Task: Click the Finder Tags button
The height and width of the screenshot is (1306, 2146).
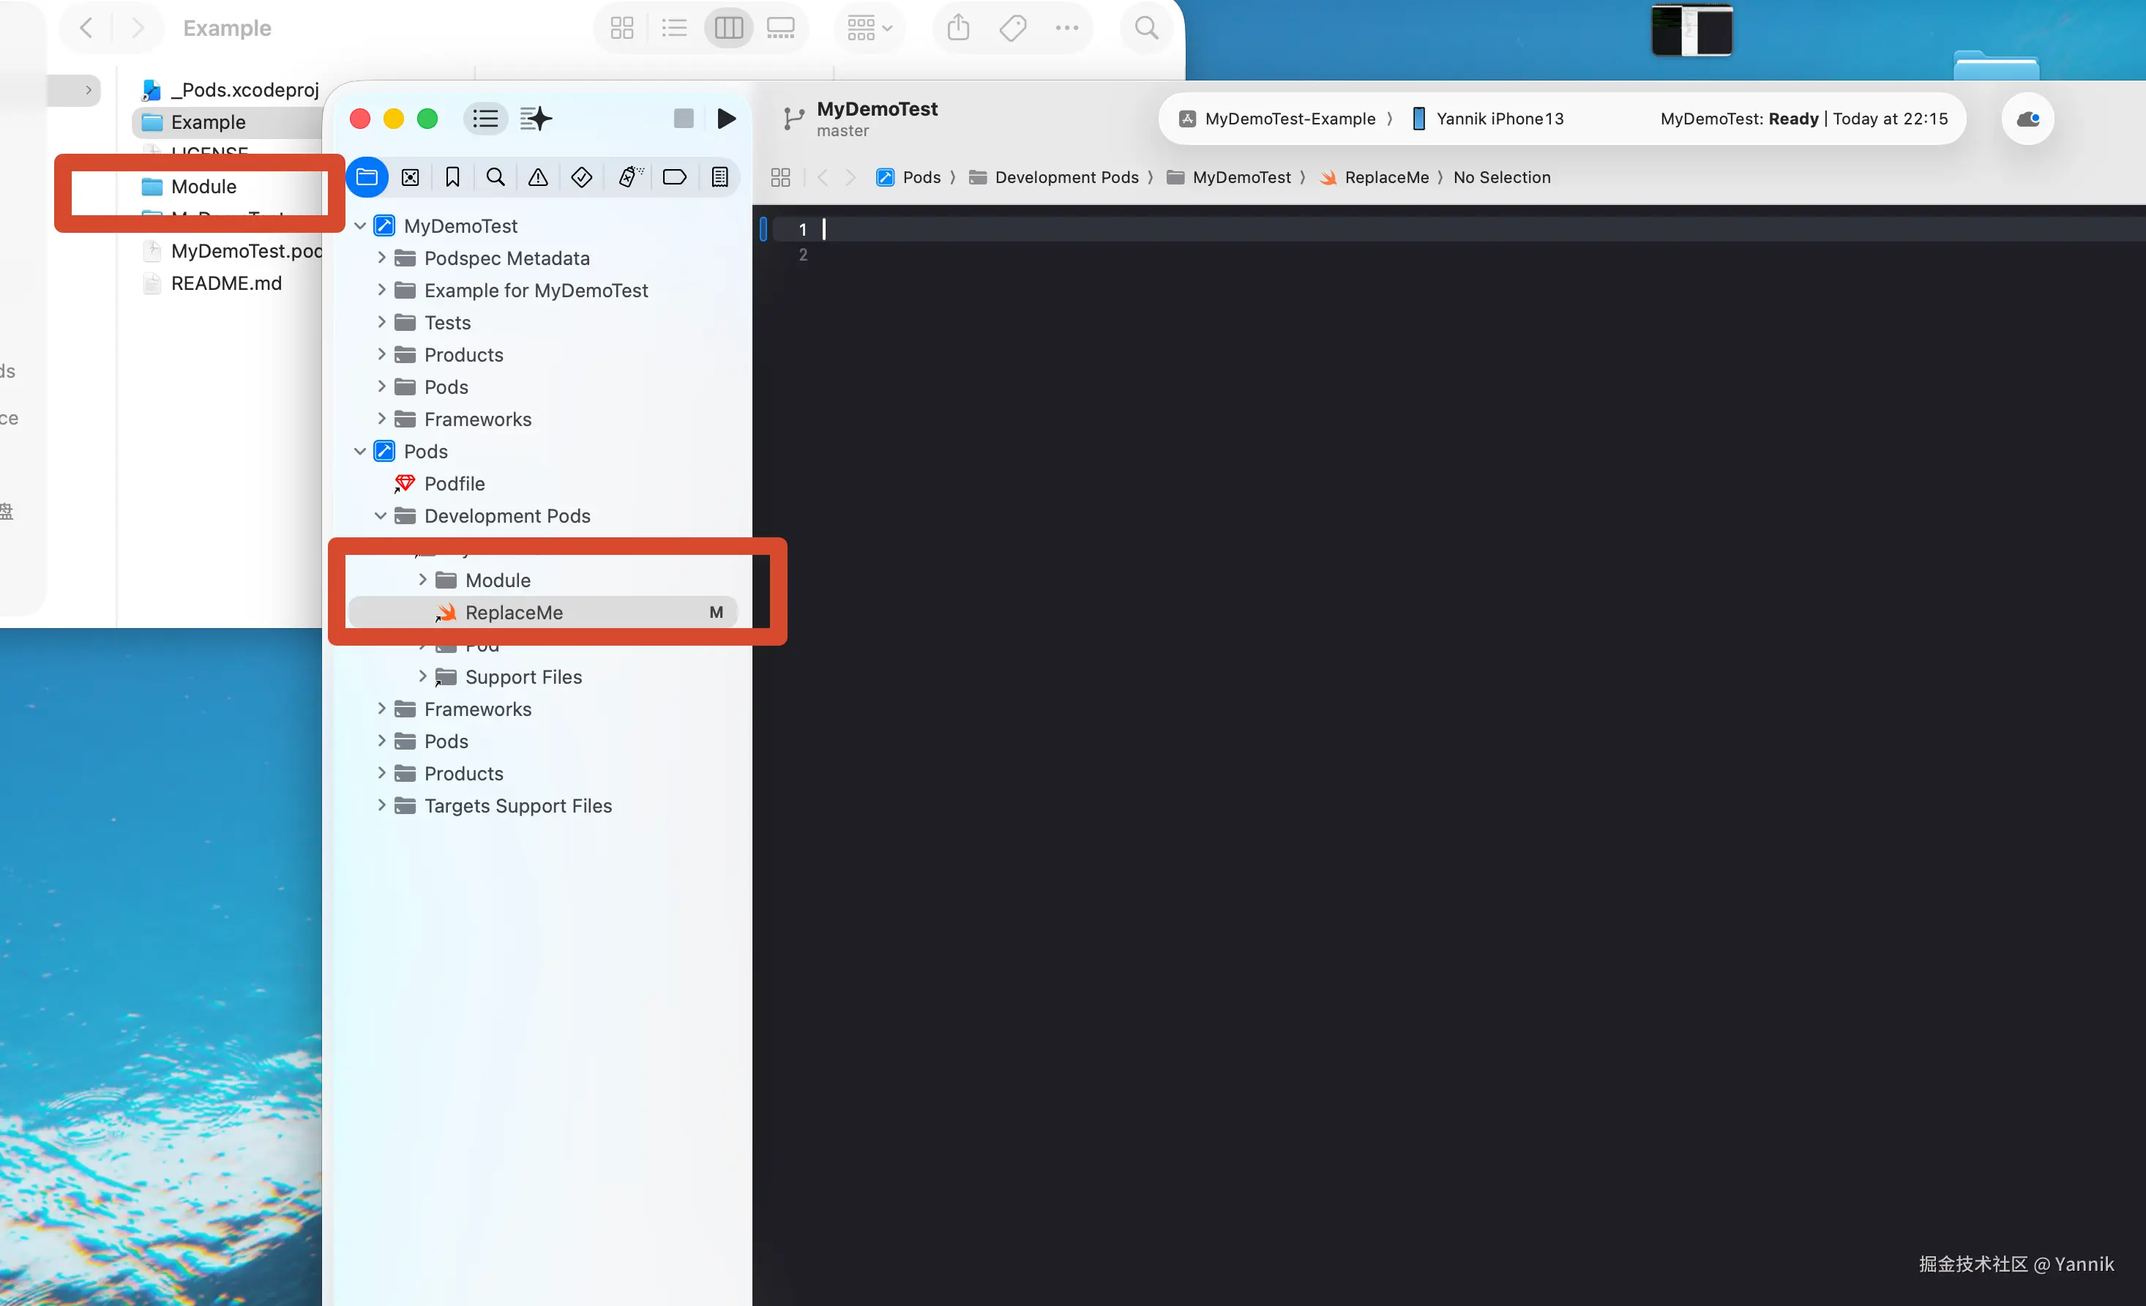Action: pyautogui.click(x=1012, y=28)
